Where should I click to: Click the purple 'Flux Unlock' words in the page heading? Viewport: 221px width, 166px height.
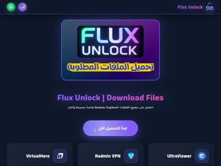(79, 98)
